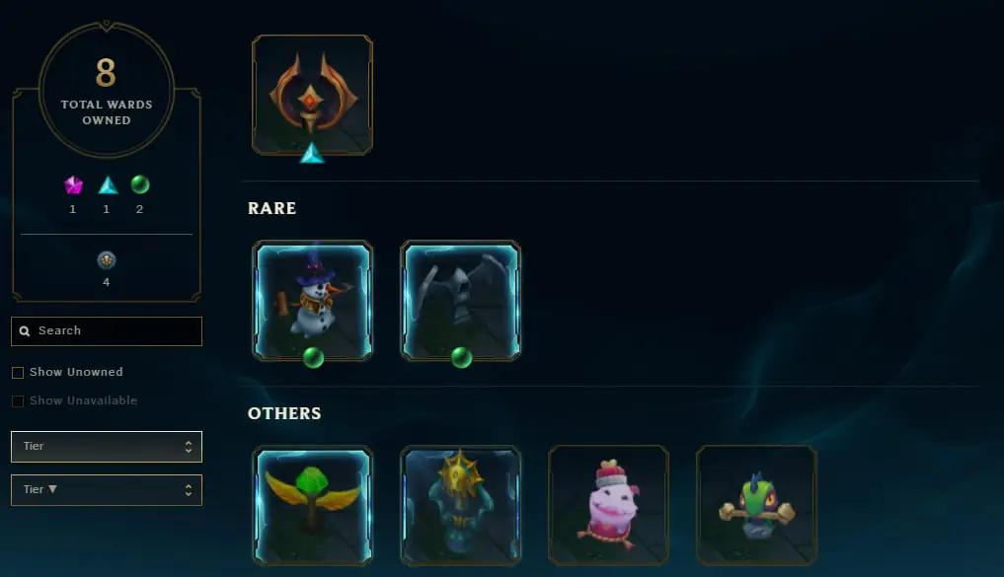Select the pink poro ward skin

click(x=608, y=505)
